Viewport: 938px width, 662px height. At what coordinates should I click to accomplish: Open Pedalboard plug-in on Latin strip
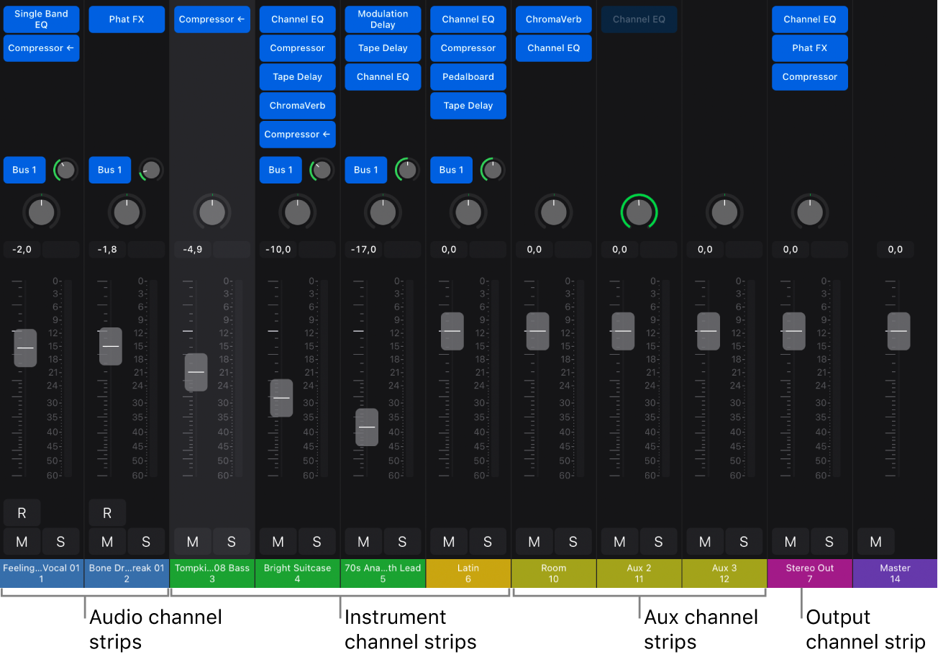(468, 77)
